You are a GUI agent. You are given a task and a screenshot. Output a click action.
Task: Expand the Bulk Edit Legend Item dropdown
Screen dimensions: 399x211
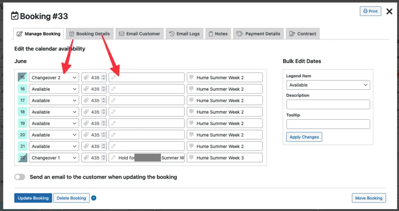pyautogui.click(x=328, y=85)
